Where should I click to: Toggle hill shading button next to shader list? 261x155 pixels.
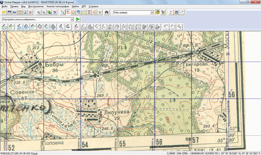tap(157, 12)
